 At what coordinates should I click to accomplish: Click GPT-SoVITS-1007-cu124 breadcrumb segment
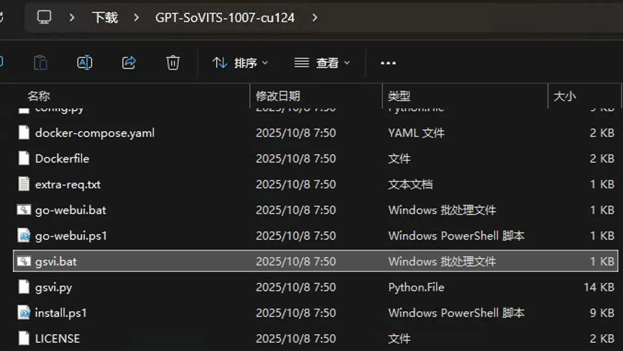tap(225, 17)
